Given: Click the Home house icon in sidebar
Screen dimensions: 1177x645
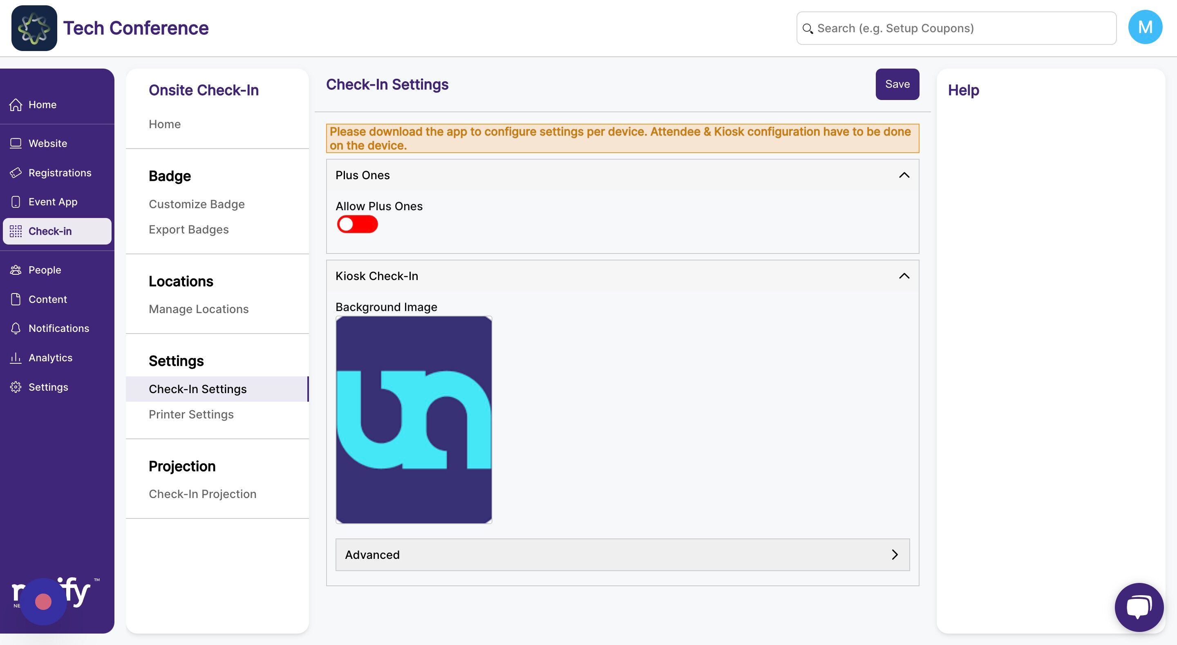Looking at the screenshot, I should tap(16, 105).
